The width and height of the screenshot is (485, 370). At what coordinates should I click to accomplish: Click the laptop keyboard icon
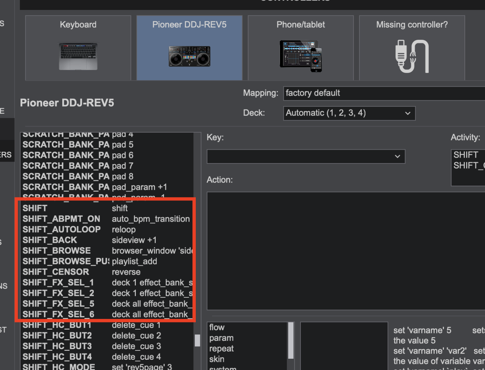click(x=78, y=56)
